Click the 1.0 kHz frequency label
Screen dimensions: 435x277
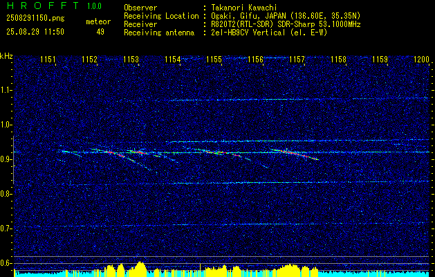click(6, 125)
